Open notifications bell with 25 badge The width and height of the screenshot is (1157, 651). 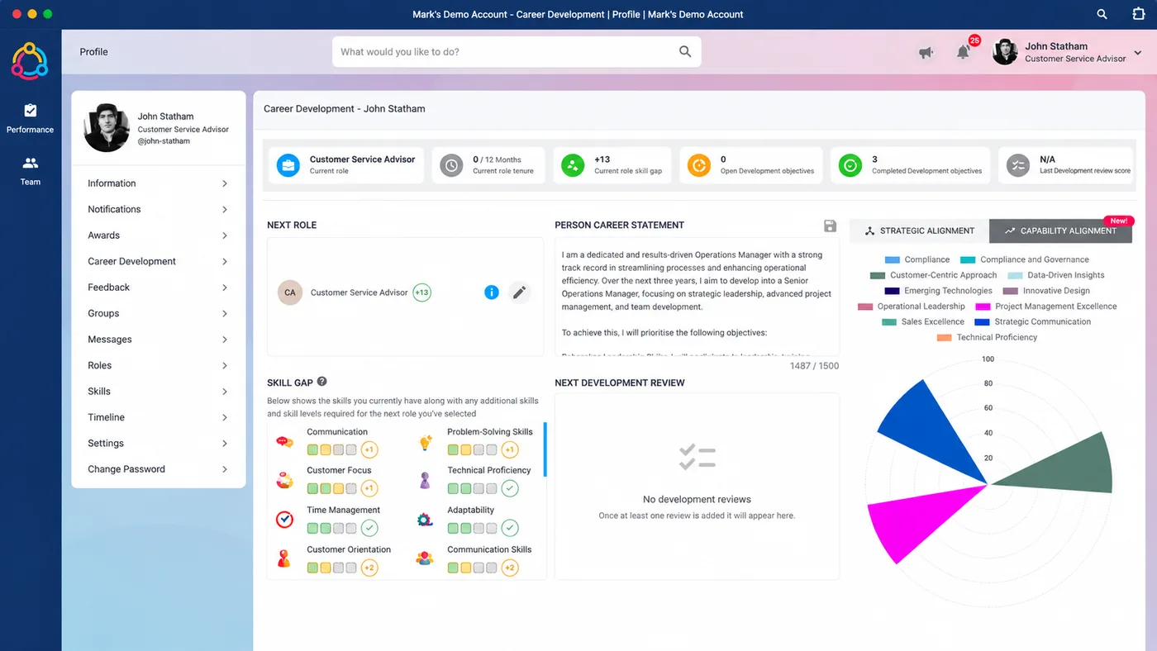click(x=964, y=52)
